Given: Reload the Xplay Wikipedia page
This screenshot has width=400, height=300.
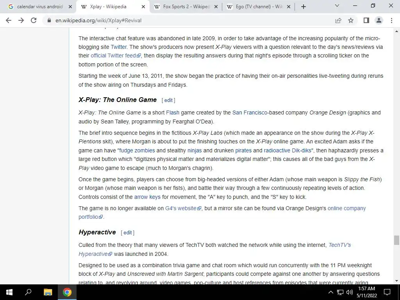Looking at the screenshot, I should click(x=34, y=20).
